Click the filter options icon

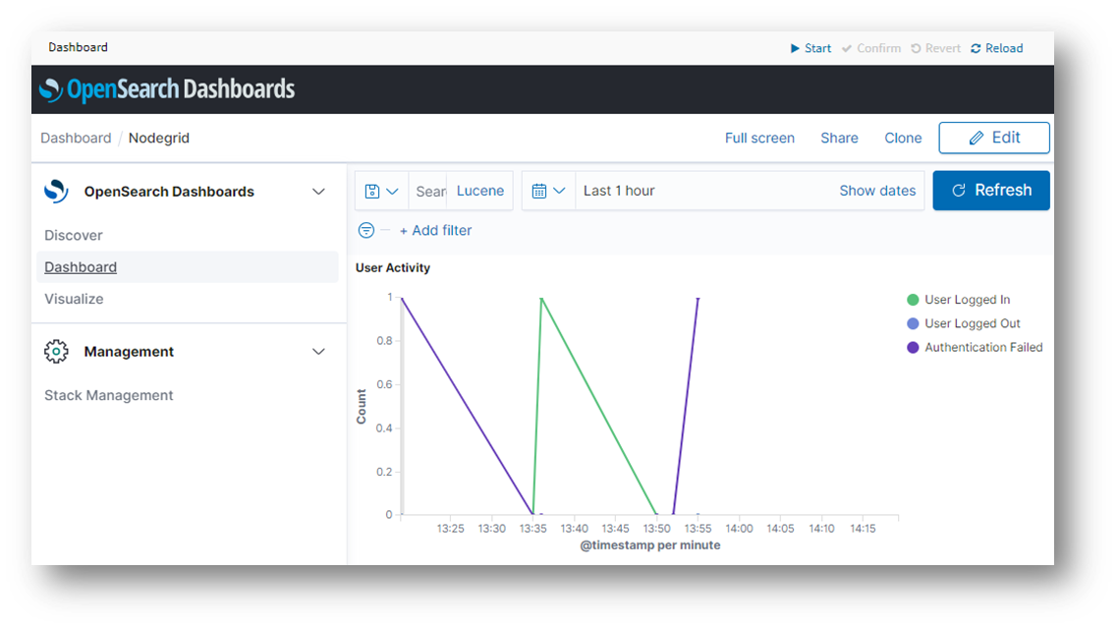click(365, 230)
